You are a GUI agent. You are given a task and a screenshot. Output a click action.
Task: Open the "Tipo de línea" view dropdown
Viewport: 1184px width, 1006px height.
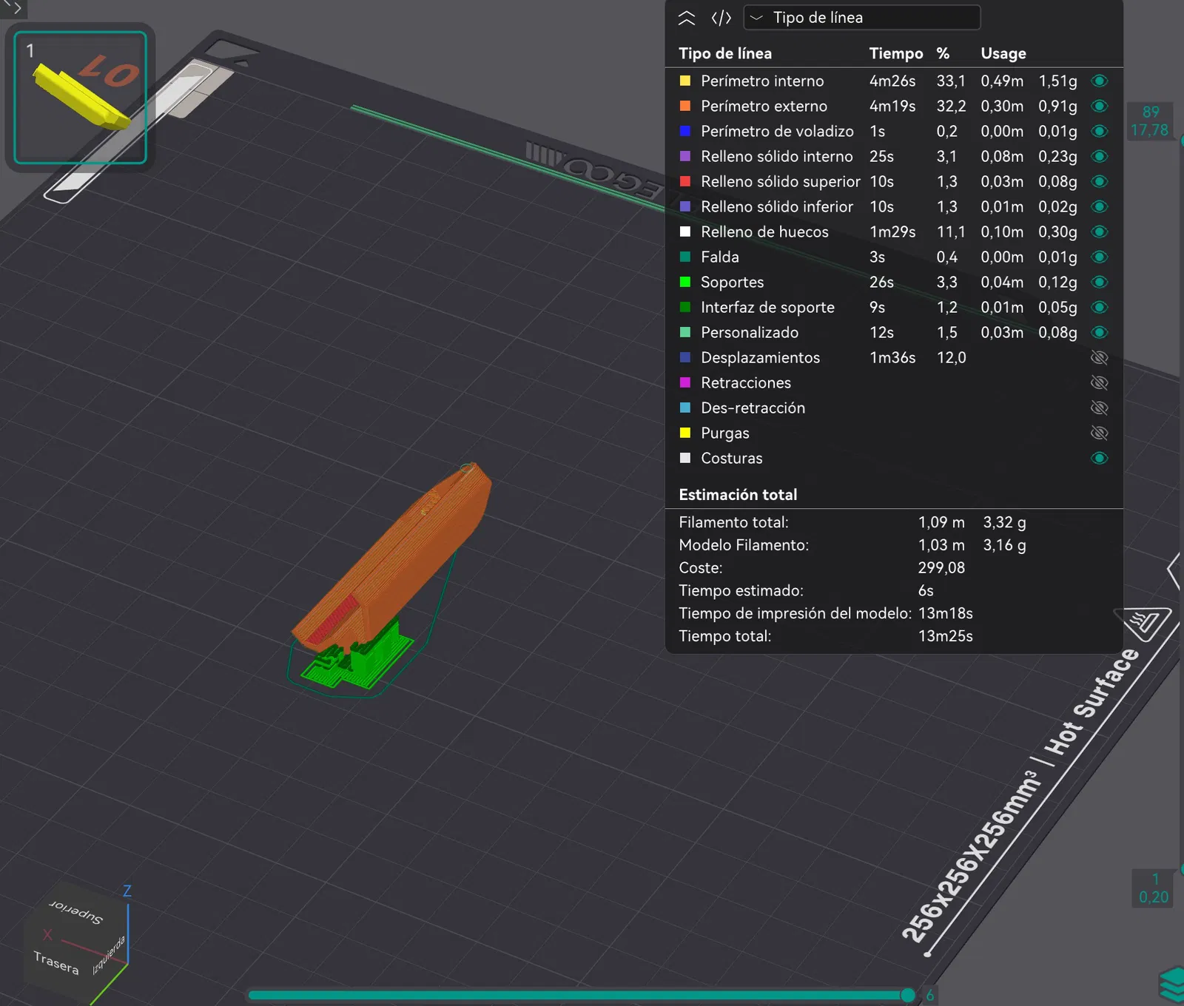click(861, 18)
